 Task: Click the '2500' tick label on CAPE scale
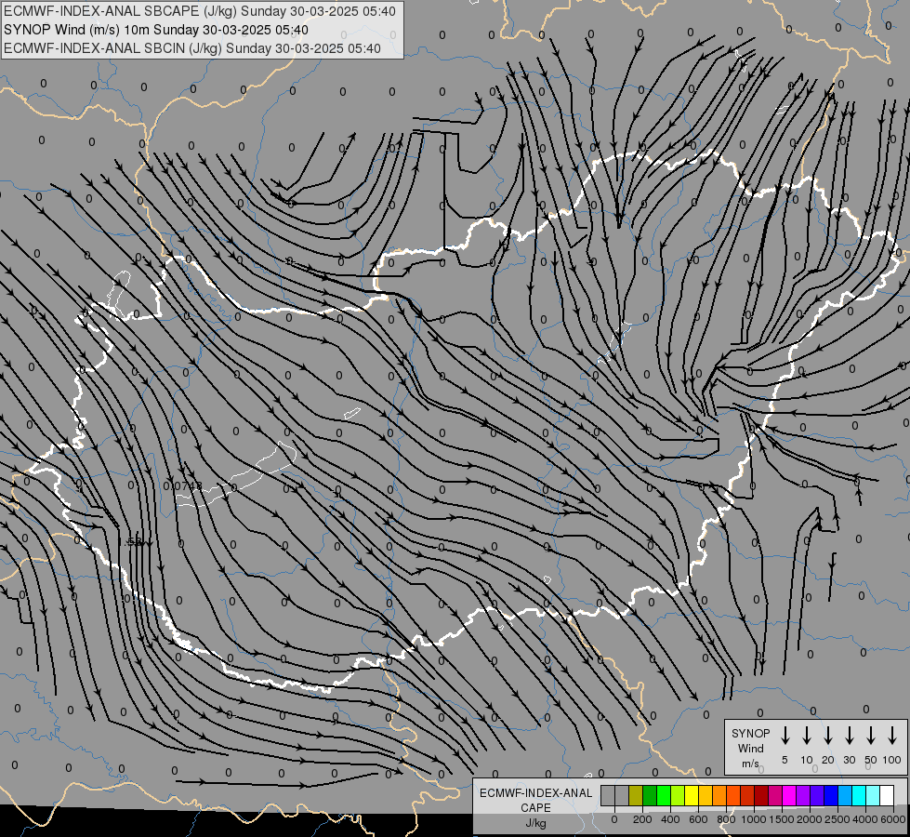coord(837,819)
